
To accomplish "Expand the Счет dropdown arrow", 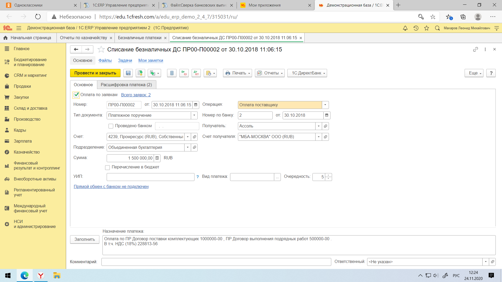I will point(188,137).
